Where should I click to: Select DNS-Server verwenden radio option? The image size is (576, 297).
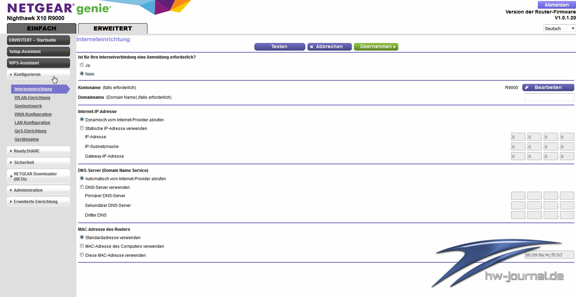[x=82, y=187]
